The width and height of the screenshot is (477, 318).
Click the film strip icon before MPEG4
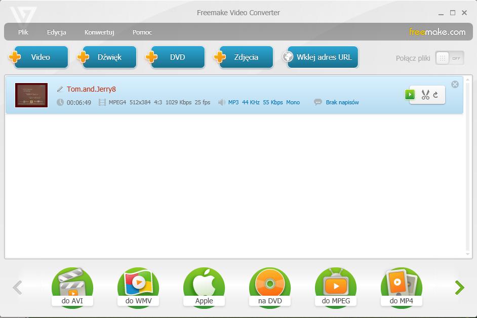(x=102, y=102)
